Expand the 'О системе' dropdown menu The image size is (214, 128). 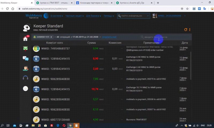(x=56, y=16)
